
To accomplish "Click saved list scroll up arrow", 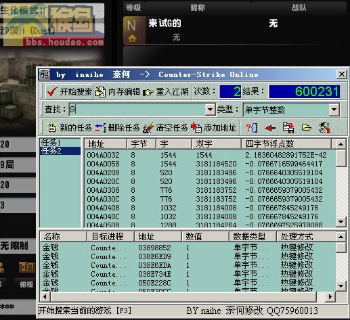I will [x=341, y=237].
